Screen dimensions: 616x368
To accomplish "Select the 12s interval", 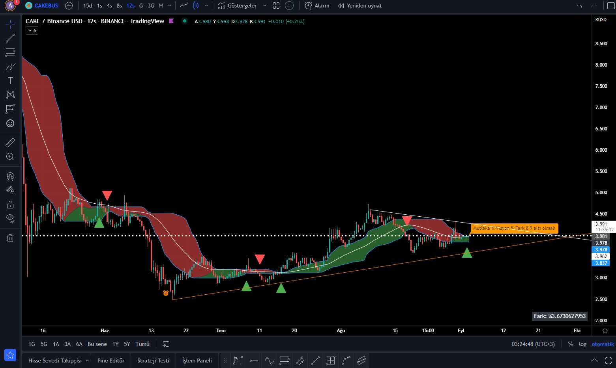I will coord(131,6).
